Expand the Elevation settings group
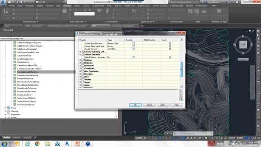Image resolution: width=261 pixels, height=147 pixels. (x=80, y=74)
